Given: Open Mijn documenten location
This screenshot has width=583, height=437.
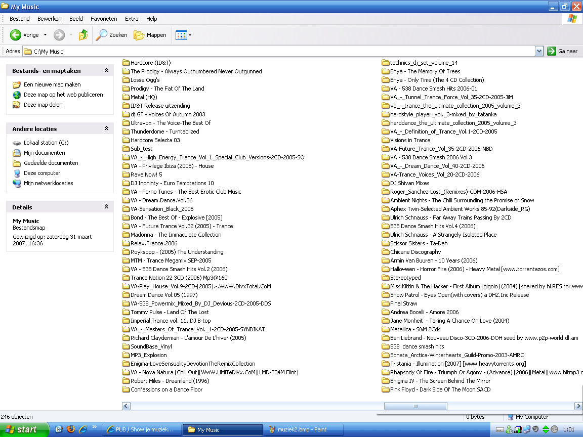Looking at the screenshot, I should click(x=44, y=153).
